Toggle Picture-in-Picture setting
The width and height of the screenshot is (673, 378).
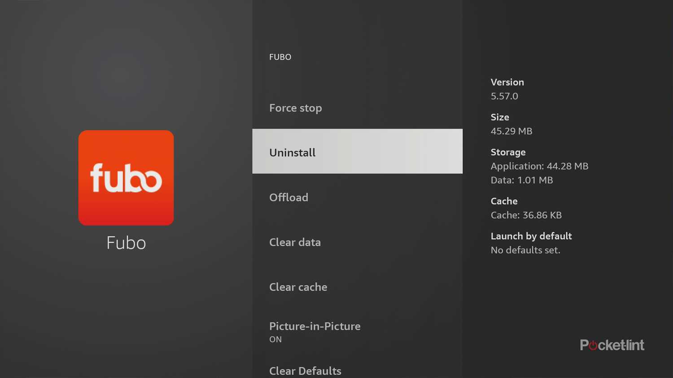point(357,331)
